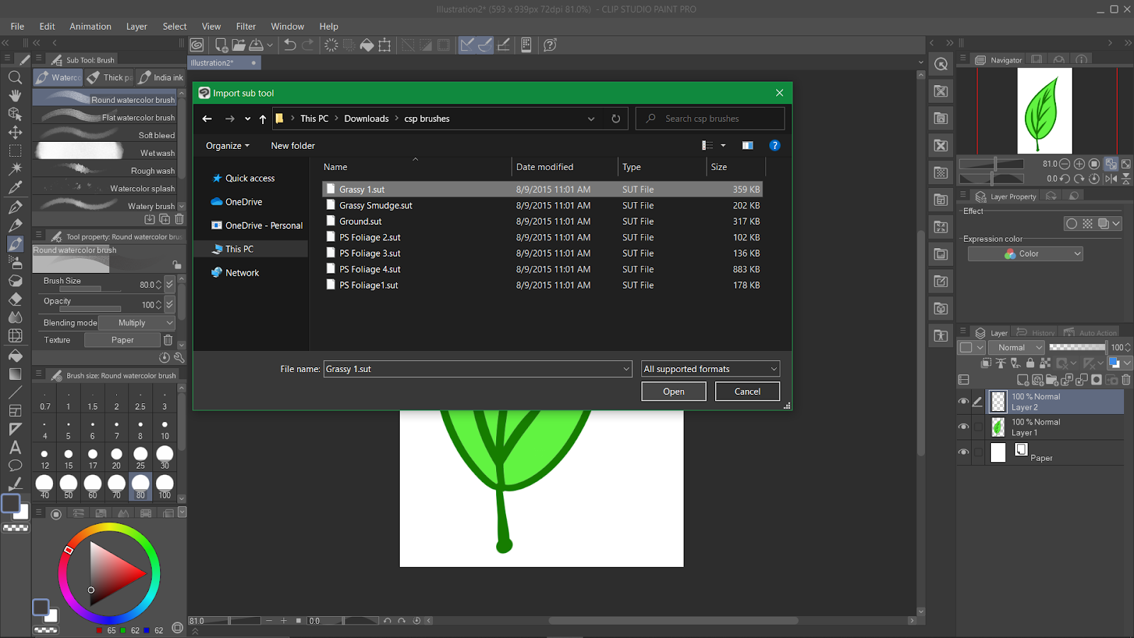1134x638 pixels.
Task: Expand the File name history dropdown
Action: [626, 369]
